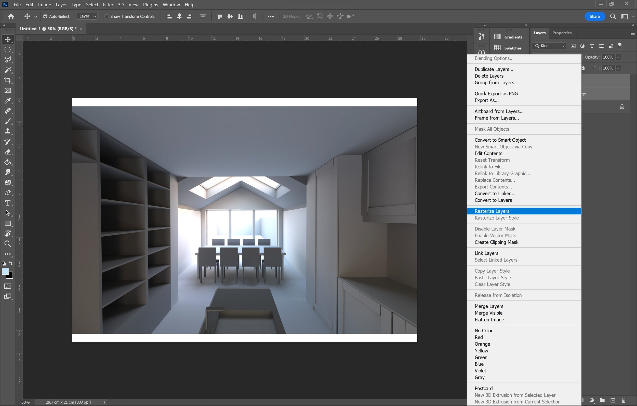
Task: Select the History Brush tool
Action: click(x=8, y=142)
